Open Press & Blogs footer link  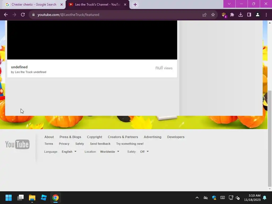pyautogui.click(x=70, y=137)
